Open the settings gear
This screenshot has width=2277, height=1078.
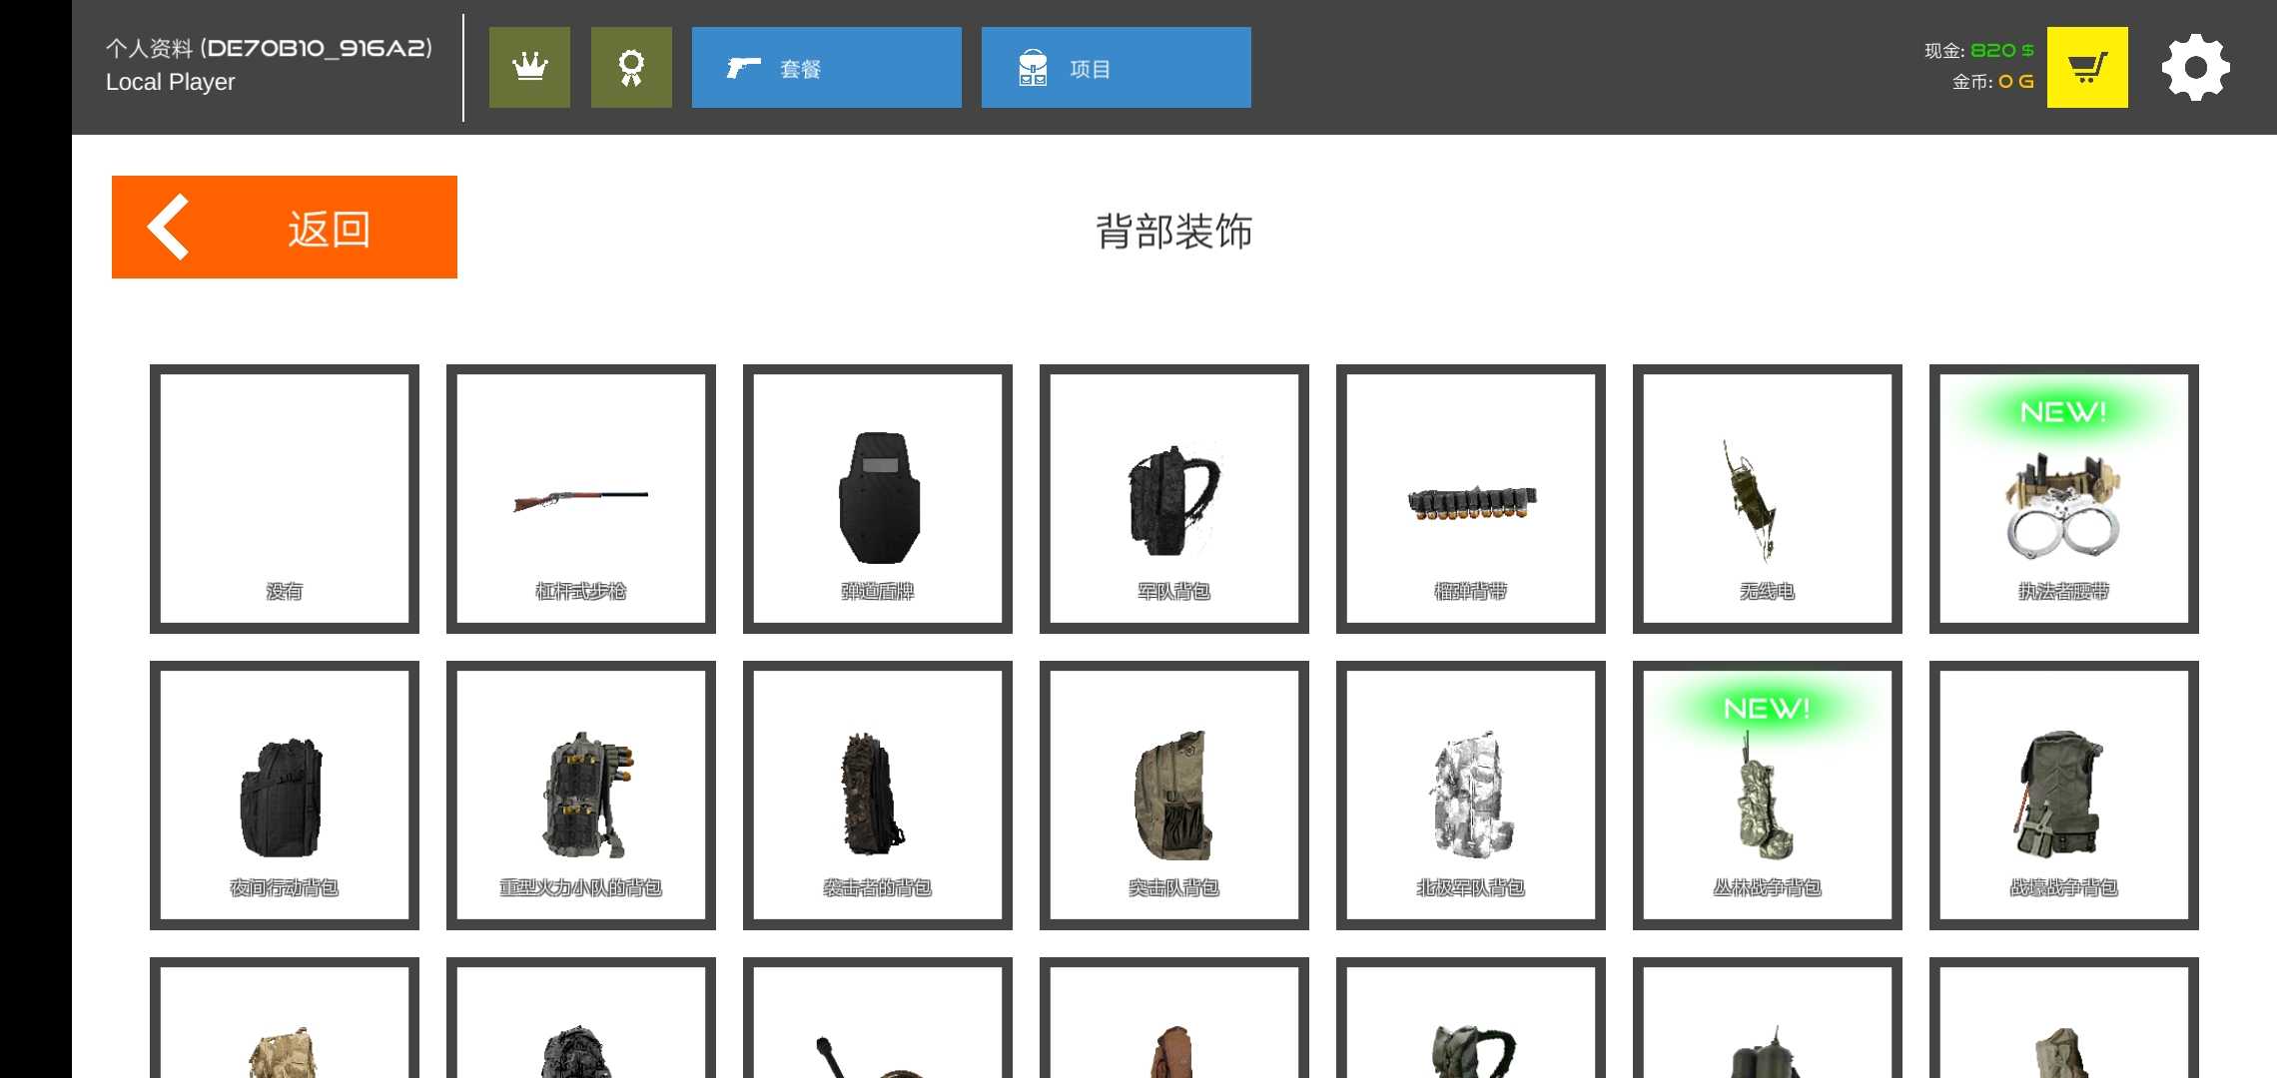pyautogui.click(x=2195, y=67)
